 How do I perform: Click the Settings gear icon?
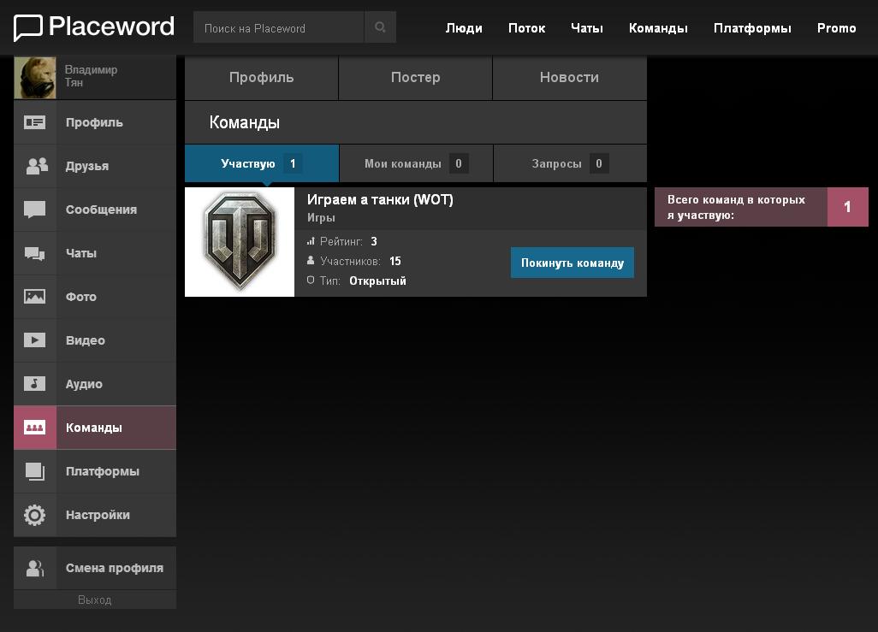(35, 515)
